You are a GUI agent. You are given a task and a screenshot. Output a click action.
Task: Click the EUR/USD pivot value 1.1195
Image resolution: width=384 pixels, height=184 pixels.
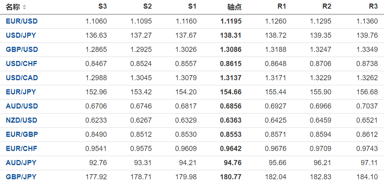click(x=231, y=21)
